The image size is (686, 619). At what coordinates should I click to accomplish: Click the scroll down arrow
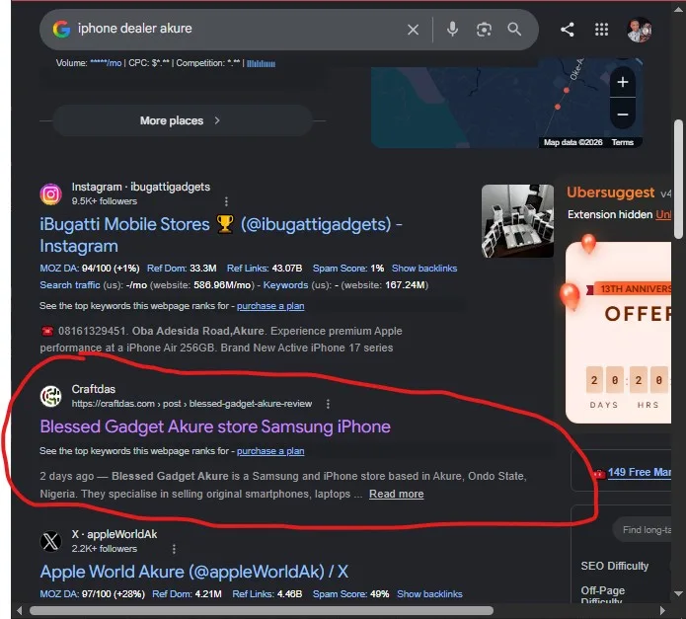(x=678, y=593)
